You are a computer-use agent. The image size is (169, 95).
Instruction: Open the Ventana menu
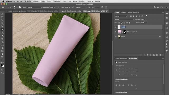pyautogui.click(x=90, y=1)
